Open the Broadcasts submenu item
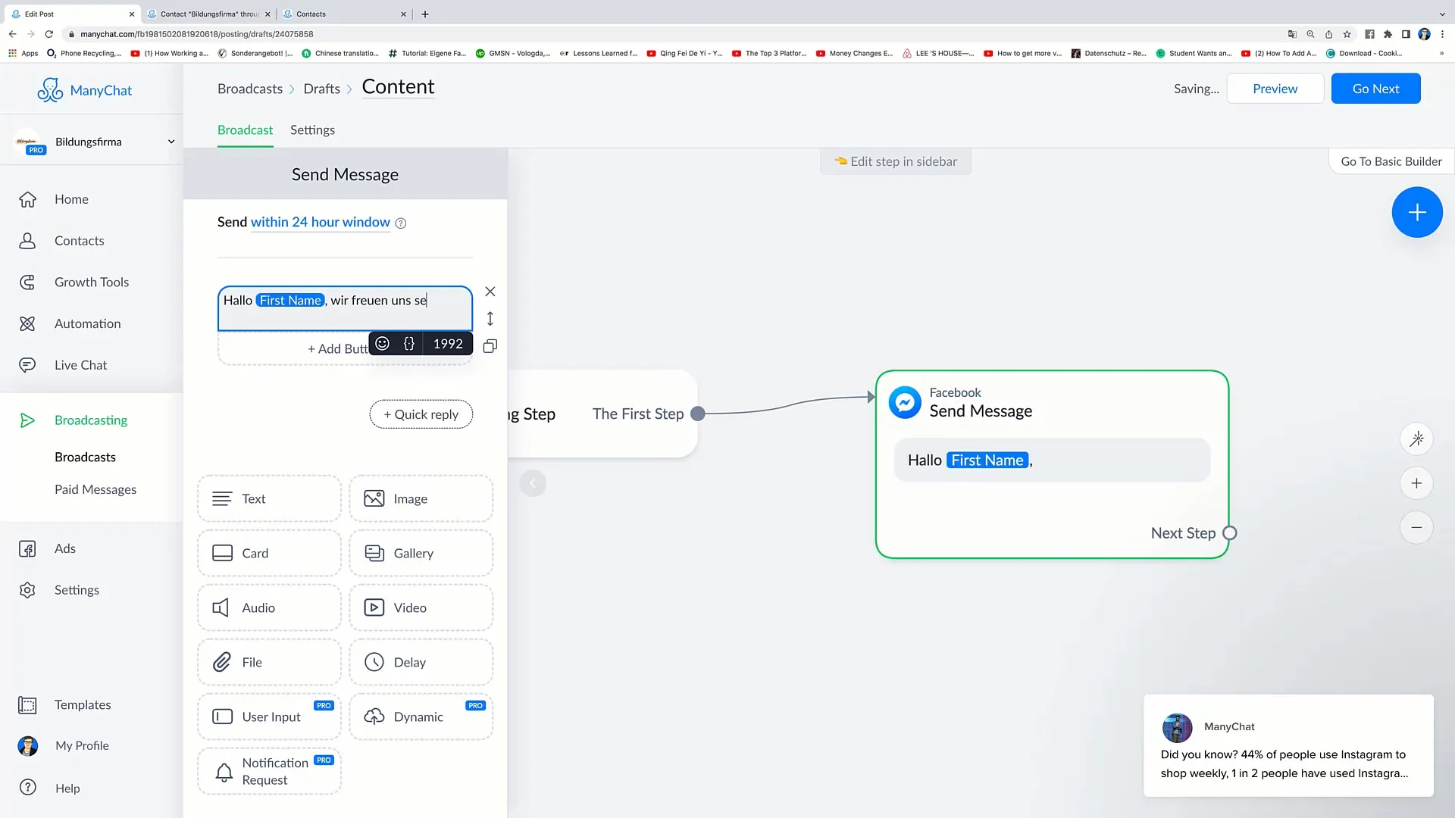1455x818 pixels. tap(85, 457)
